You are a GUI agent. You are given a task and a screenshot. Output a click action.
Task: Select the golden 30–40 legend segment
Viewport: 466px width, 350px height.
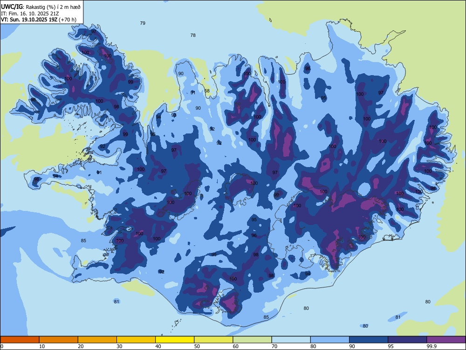coord(136,340)
